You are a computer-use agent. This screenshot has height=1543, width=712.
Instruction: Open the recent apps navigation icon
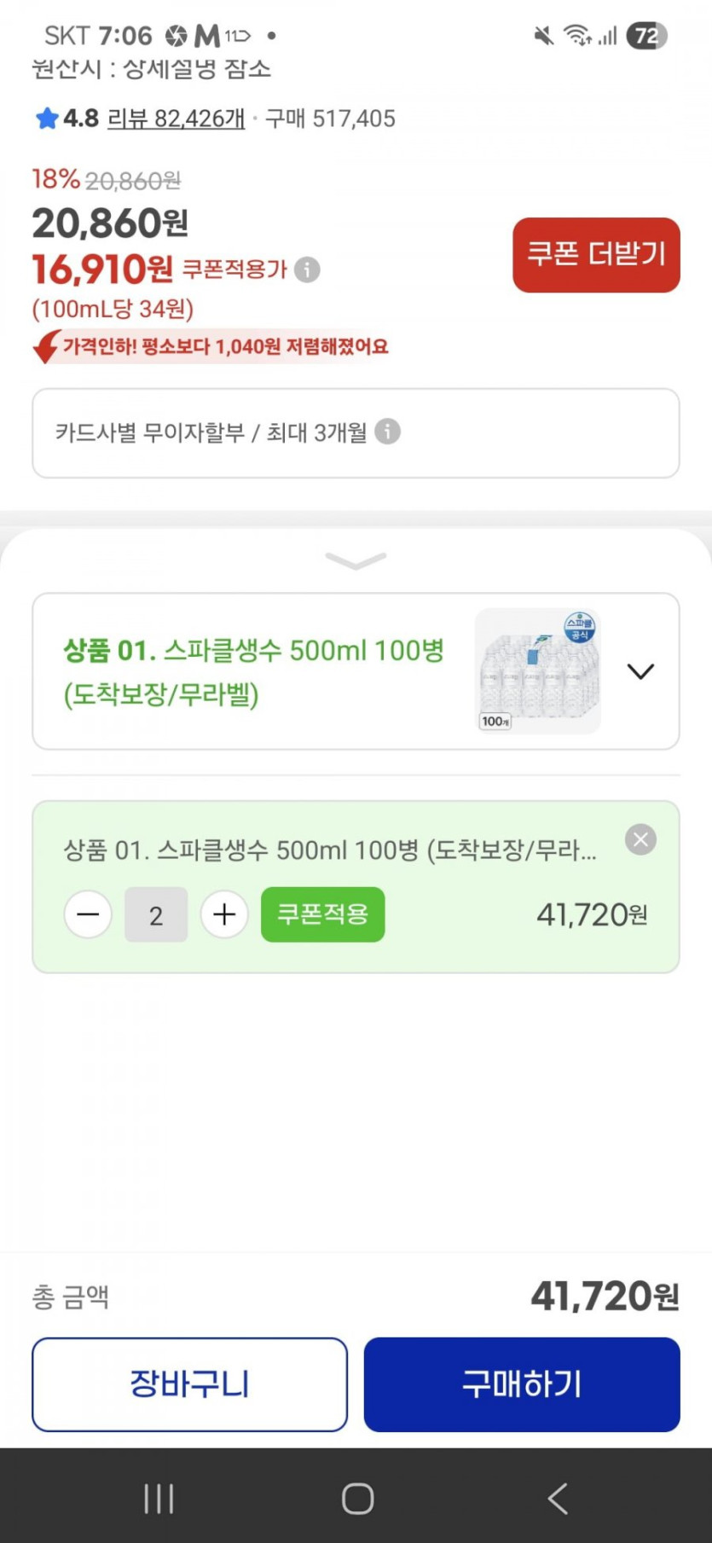click(x=159, y=1498)
